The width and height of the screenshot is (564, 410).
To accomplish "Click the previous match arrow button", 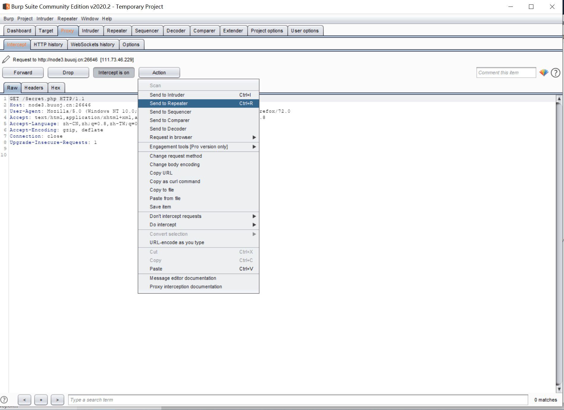I will [24, 400].
